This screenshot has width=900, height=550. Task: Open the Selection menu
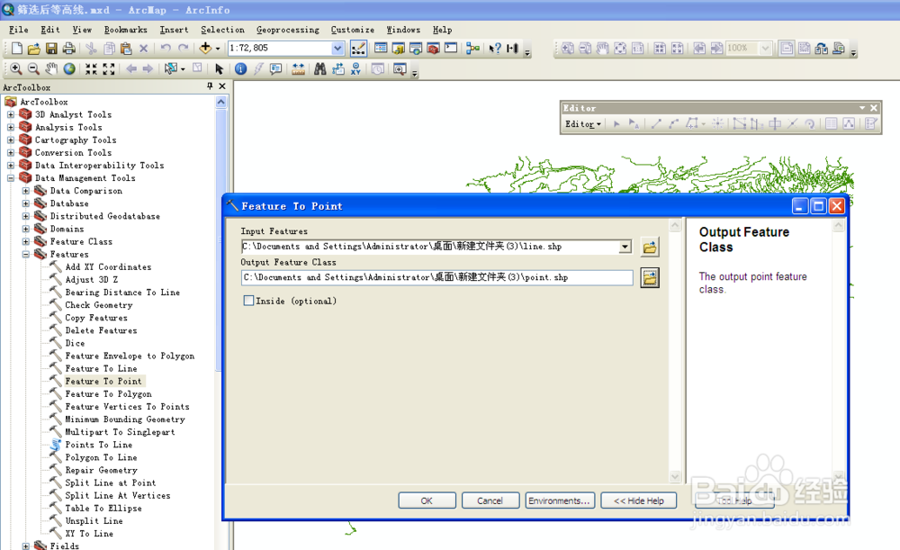tap(222, 30)
